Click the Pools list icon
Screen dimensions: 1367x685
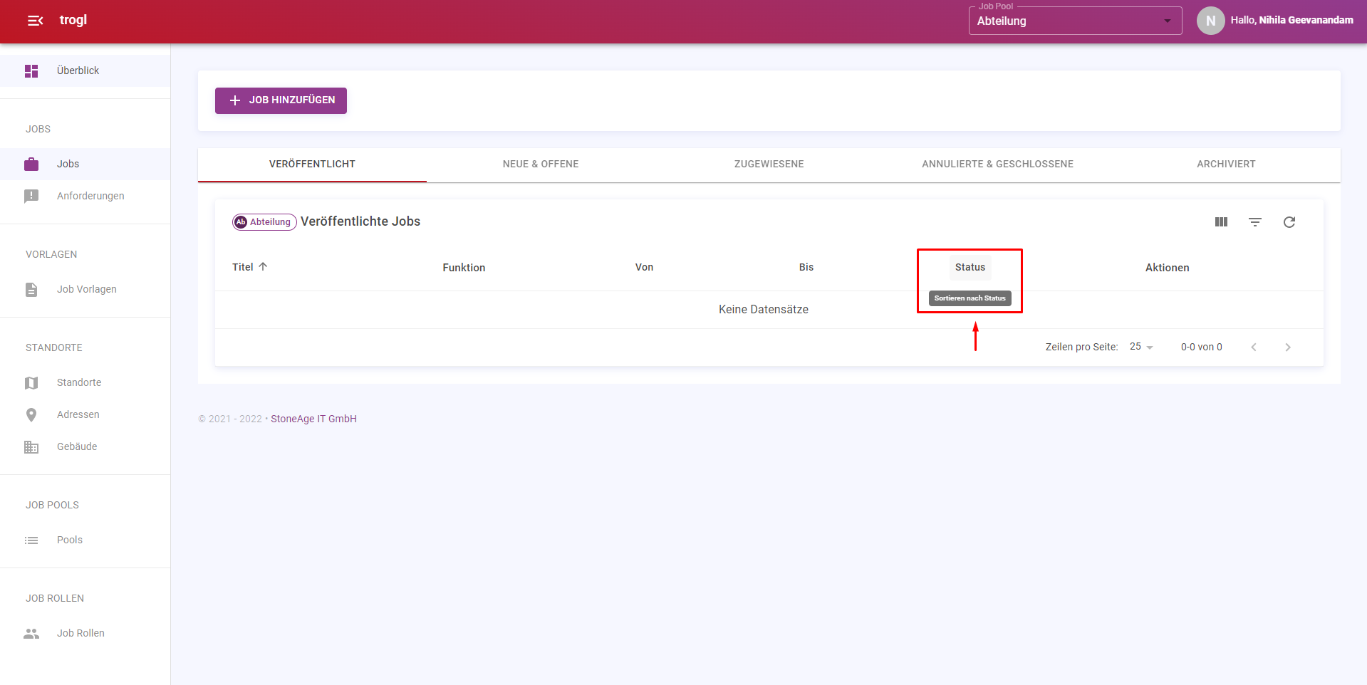(x=31, y=540)
